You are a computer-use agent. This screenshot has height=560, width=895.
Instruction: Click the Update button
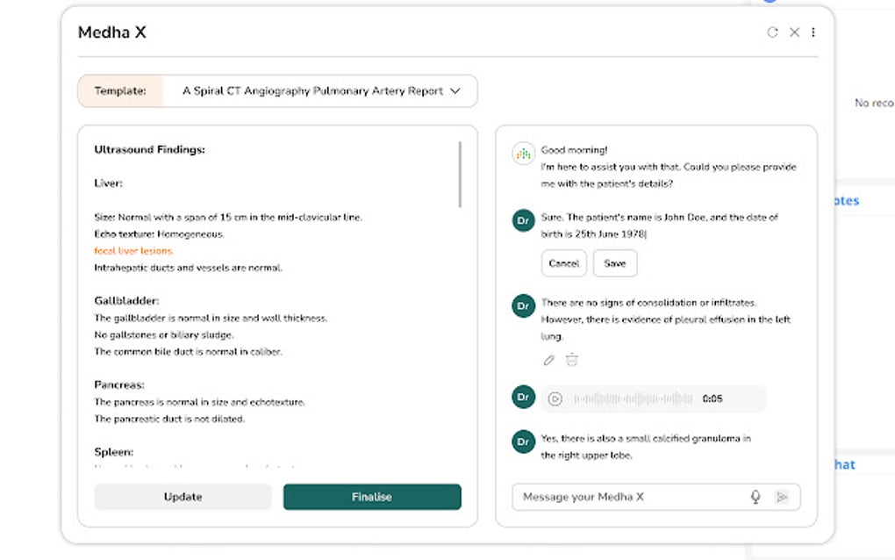[x=183, y=497]
